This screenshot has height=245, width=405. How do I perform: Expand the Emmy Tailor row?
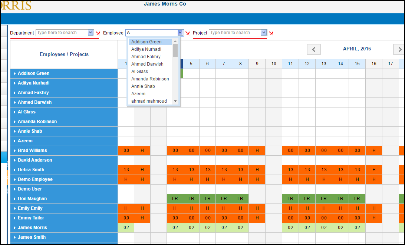(x=15, y=218)
